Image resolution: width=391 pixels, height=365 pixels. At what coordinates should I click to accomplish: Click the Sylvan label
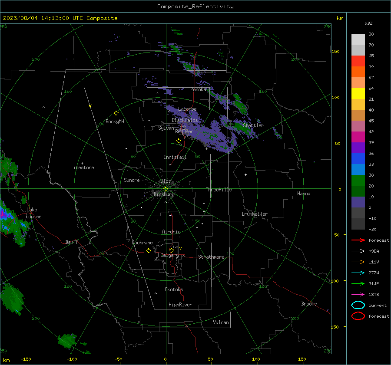pos(166,128)
